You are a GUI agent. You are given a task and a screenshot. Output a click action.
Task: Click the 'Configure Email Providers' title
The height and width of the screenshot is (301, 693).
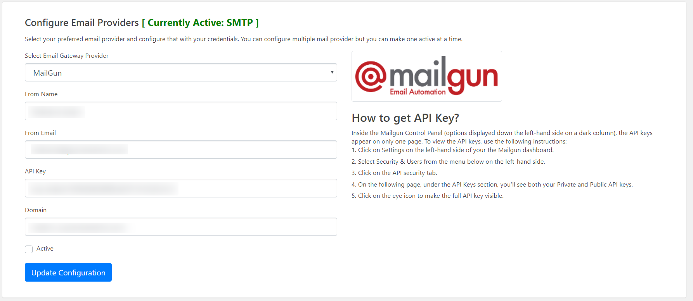[82, 23]
